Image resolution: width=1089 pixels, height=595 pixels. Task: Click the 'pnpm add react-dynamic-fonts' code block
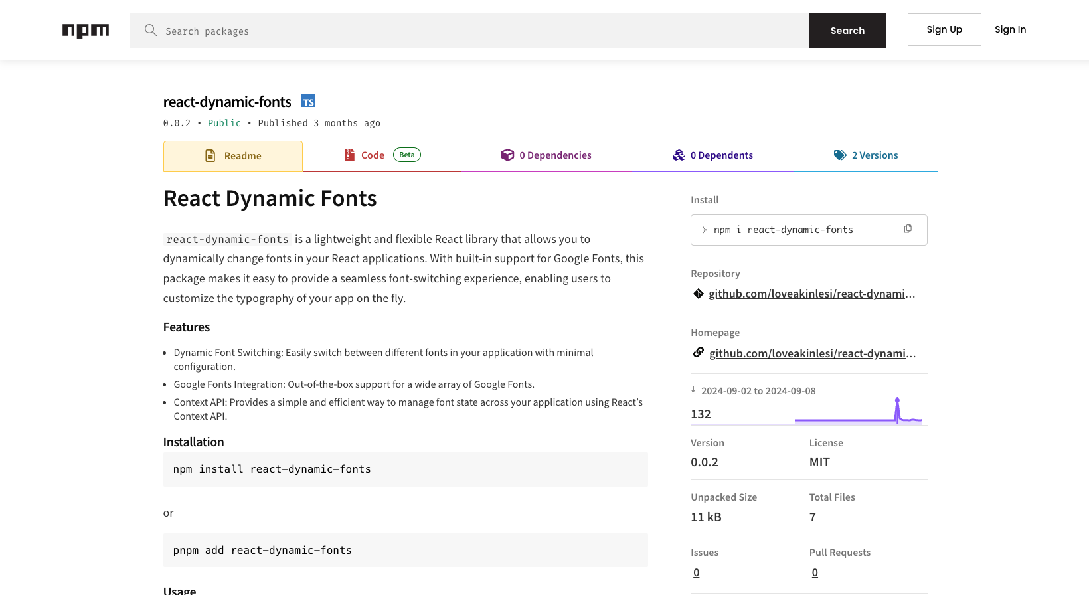[x=406, y=551]
